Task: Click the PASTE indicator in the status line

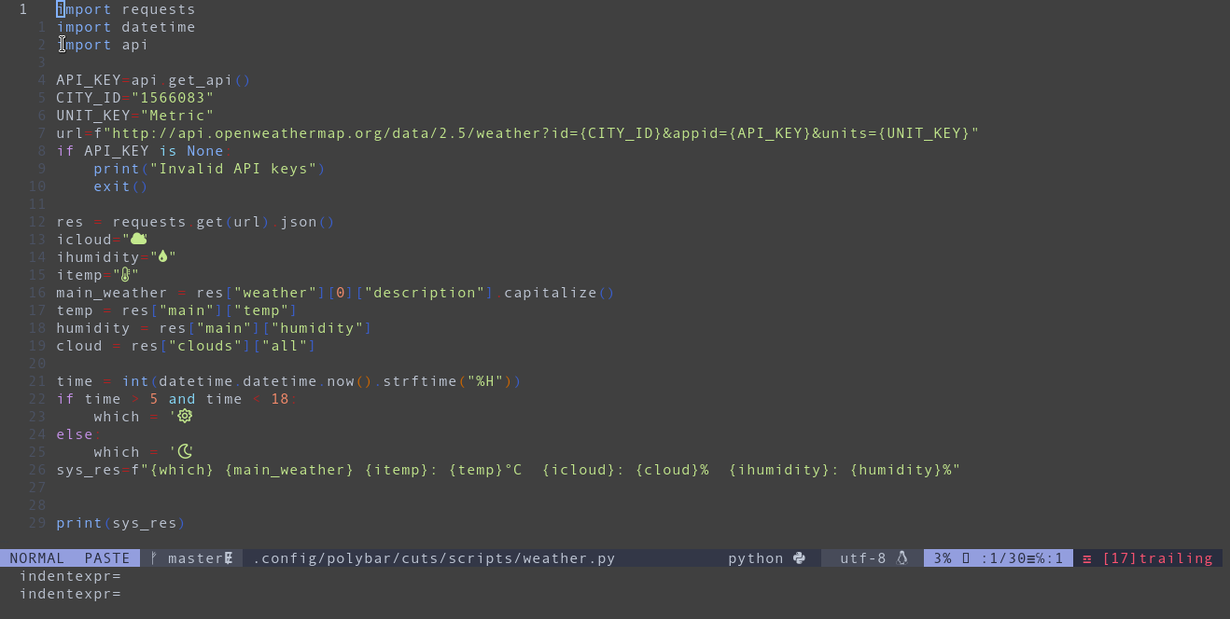Action: tap(107, 558)
